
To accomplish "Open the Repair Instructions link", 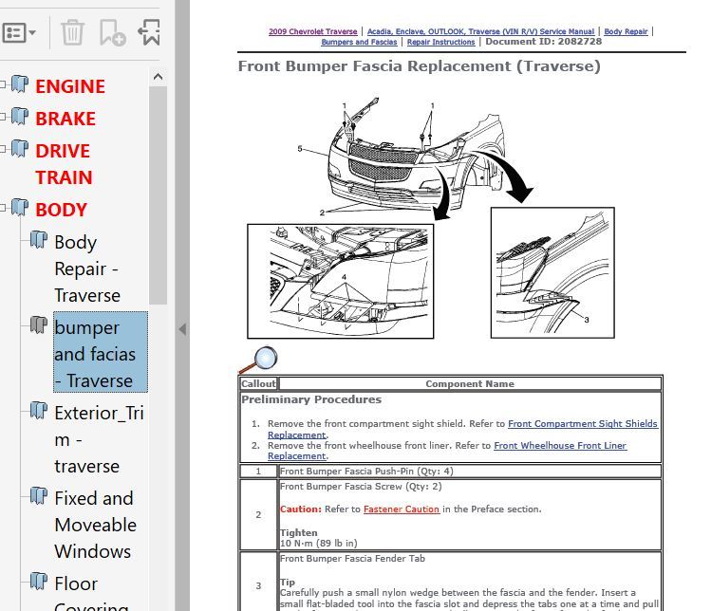I will [x=440, y=42].
